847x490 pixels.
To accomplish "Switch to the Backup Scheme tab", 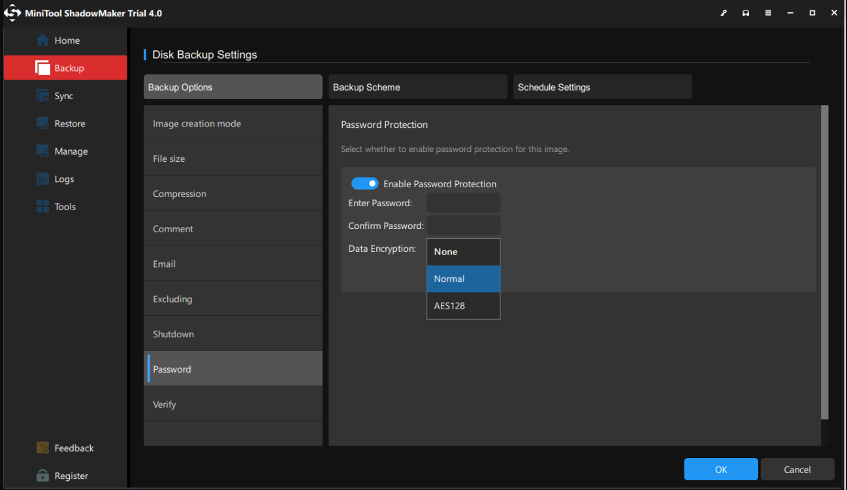I will click(417, 87).
